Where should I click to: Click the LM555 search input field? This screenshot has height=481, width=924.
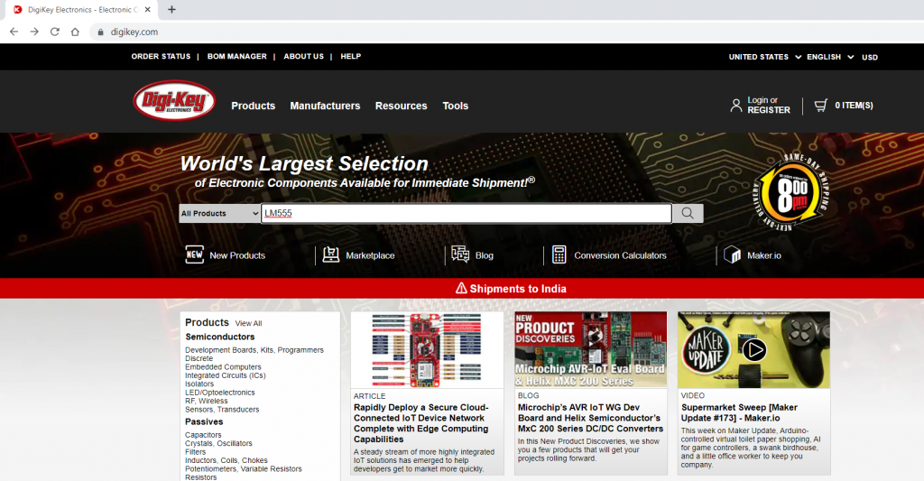[x=467, y=213]
